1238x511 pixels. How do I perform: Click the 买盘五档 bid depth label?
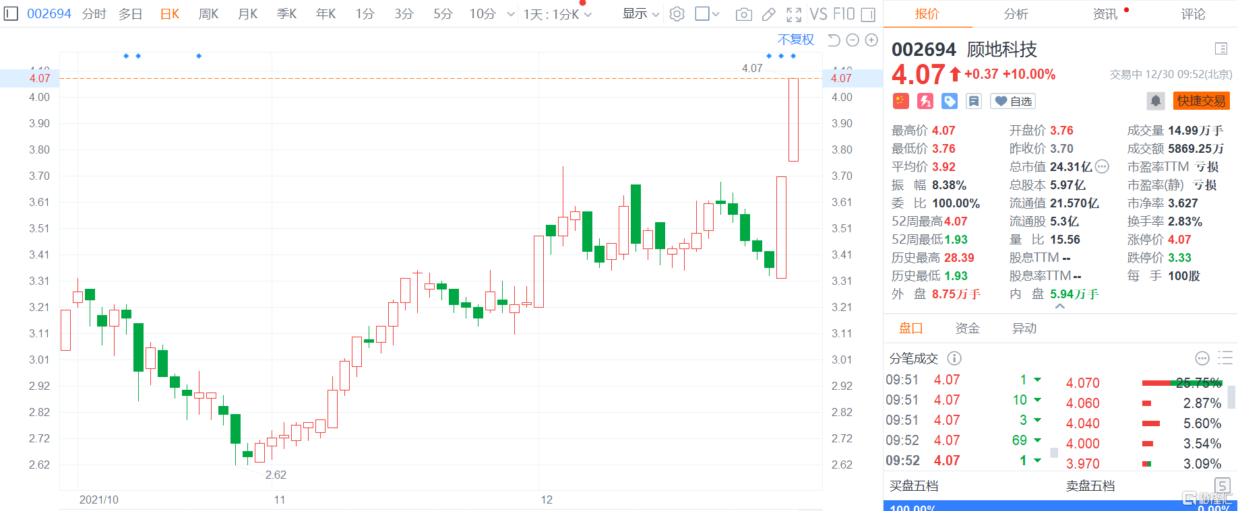(x=914, y=486)
